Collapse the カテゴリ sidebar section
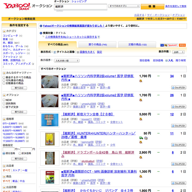Image resolution: width=192 pixels, height=192 pixels. click(x=4, y=31)
